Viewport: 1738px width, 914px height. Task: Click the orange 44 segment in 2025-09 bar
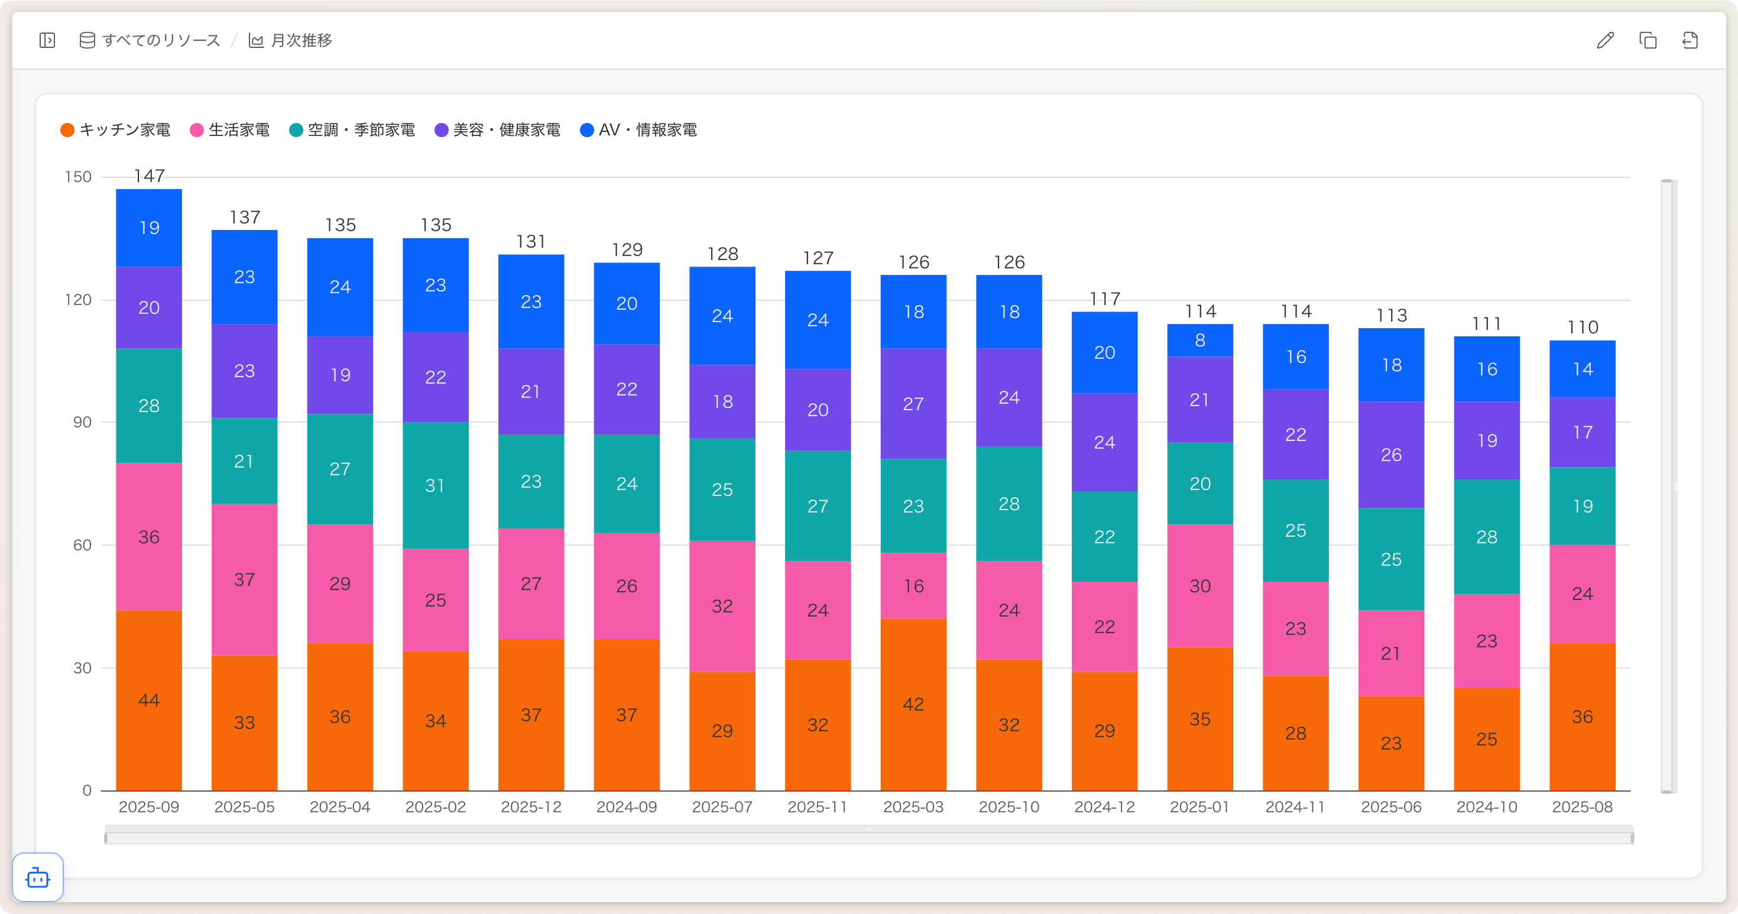tap(149, 700)
